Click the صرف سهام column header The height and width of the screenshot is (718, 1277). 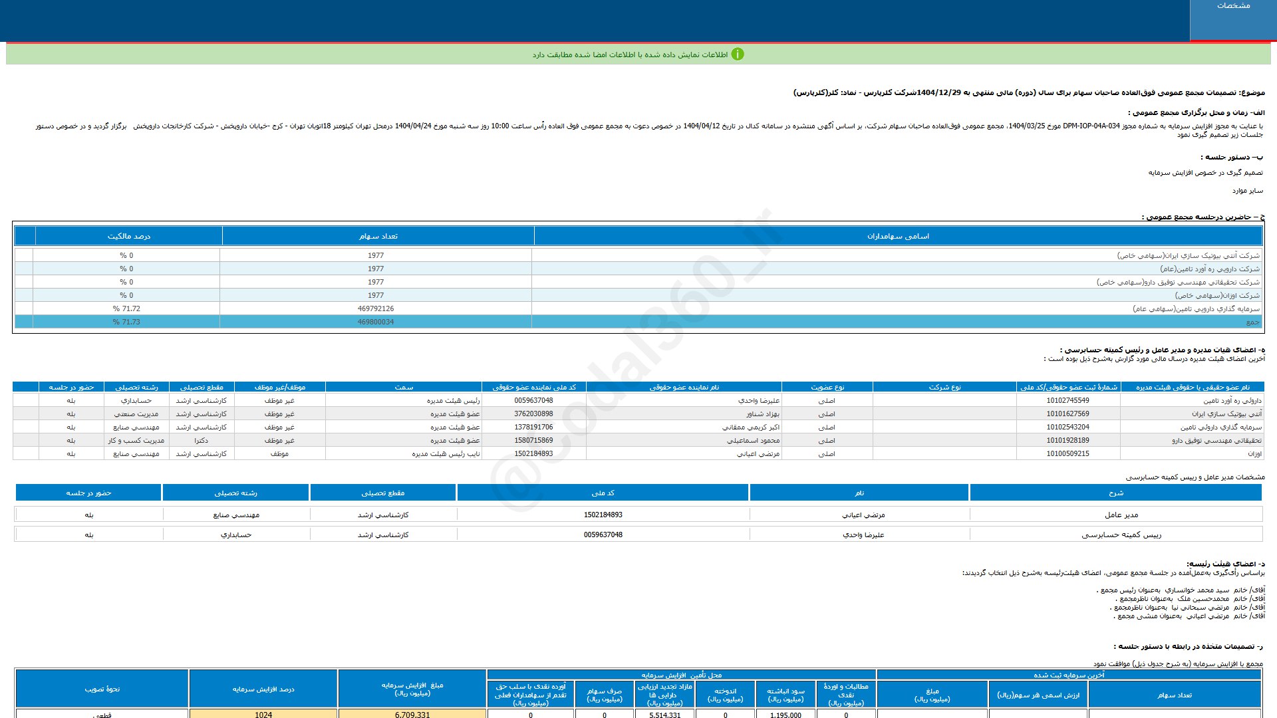tap(605, 695)
